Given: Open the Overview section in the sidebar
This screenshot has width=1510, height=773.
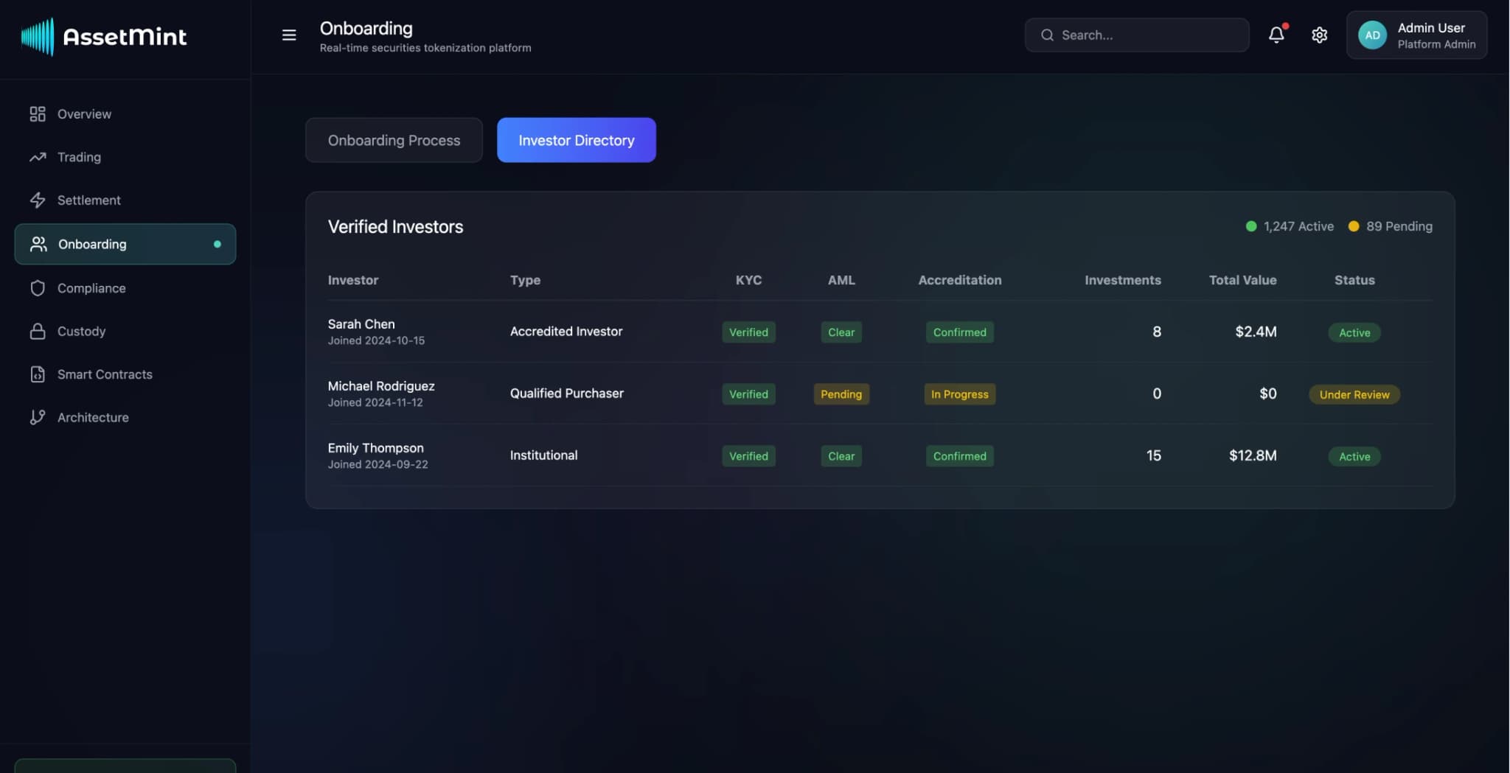Looking at the screenshot, I should [38, 113].
